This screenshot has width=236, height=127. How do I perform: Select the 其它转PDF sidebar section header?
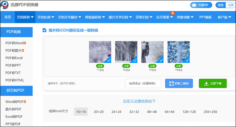17,91
